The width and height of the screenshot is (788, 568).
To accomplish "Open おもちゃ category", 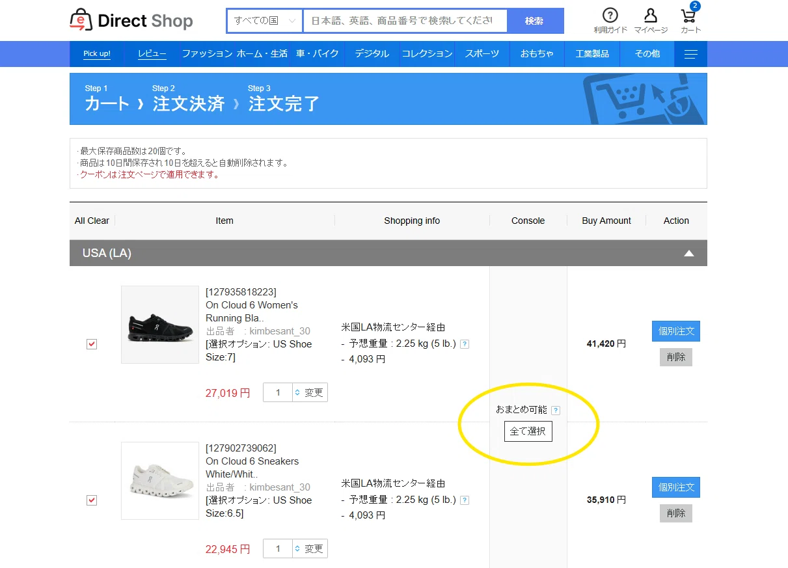I will (537, 54).
